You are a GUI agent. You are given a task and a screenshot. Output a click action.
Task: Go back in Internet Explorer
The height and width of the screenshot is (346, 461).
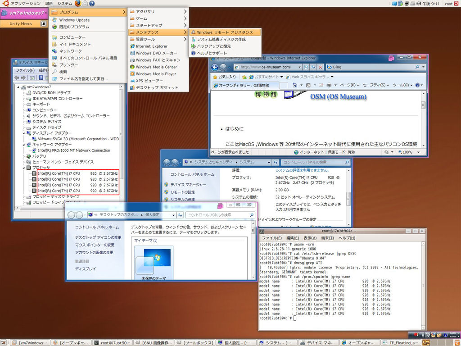click(215, 68)
